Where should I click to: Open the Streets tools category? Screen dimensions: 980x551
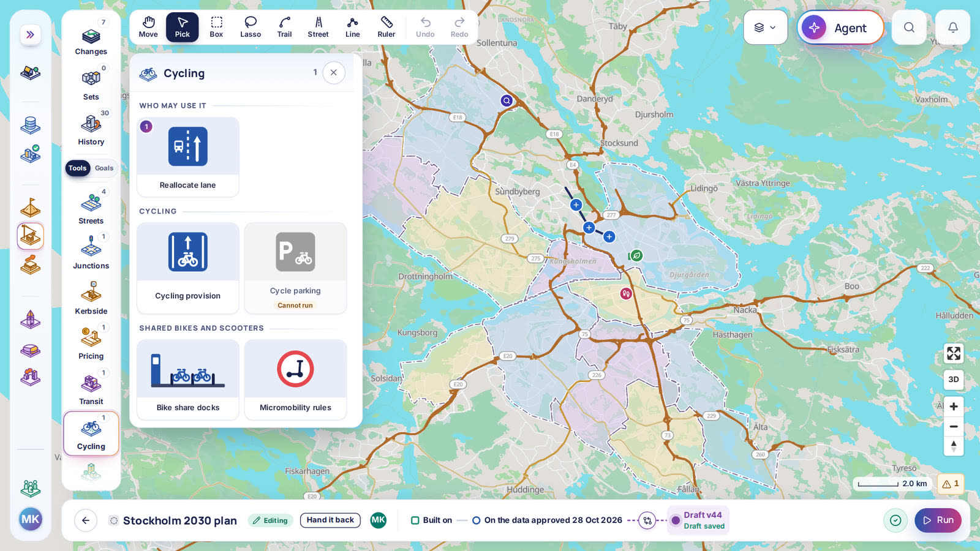(91, 207)
